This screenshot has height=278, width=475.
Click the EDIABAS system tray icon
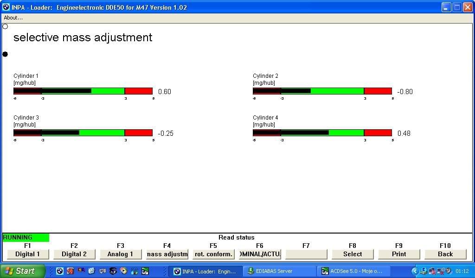(x=424, y=271)
